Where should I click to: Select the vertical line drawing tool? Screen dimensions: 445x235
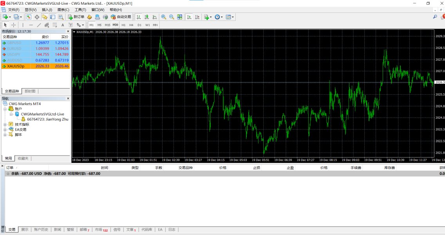click(23, 25)
